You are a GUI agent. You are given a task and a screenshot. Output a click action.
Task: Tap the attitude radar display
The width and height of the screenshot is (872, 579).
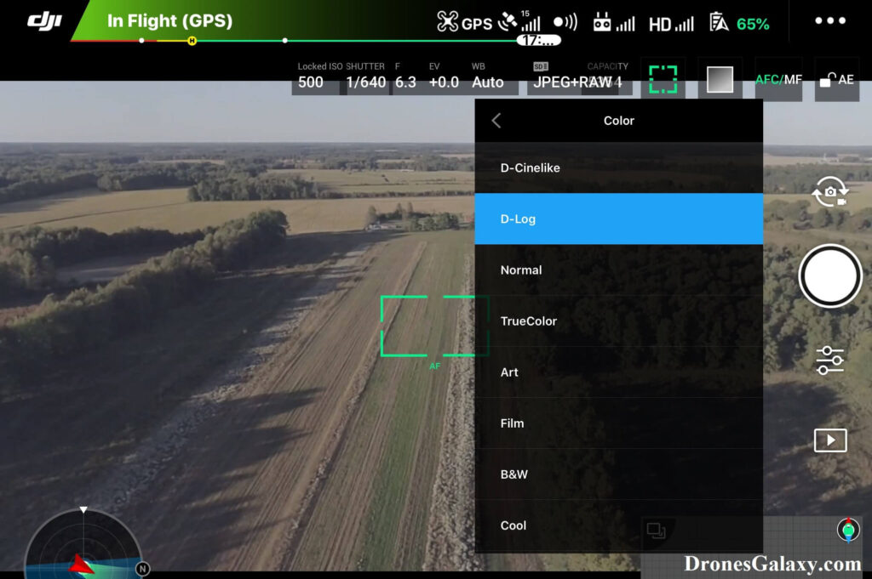[83, 544]
